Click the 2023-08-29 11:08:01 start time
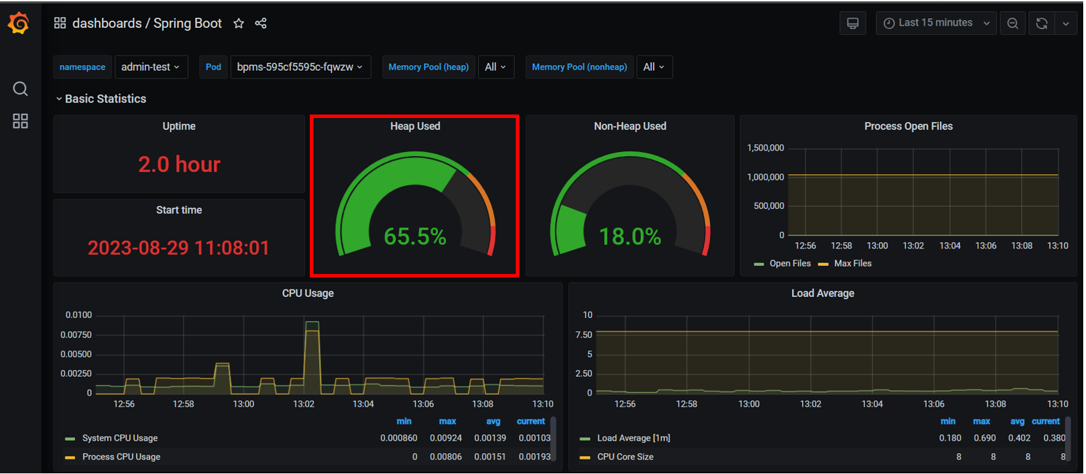Screen dimensions: 1086x474 (x=179, y=248)
